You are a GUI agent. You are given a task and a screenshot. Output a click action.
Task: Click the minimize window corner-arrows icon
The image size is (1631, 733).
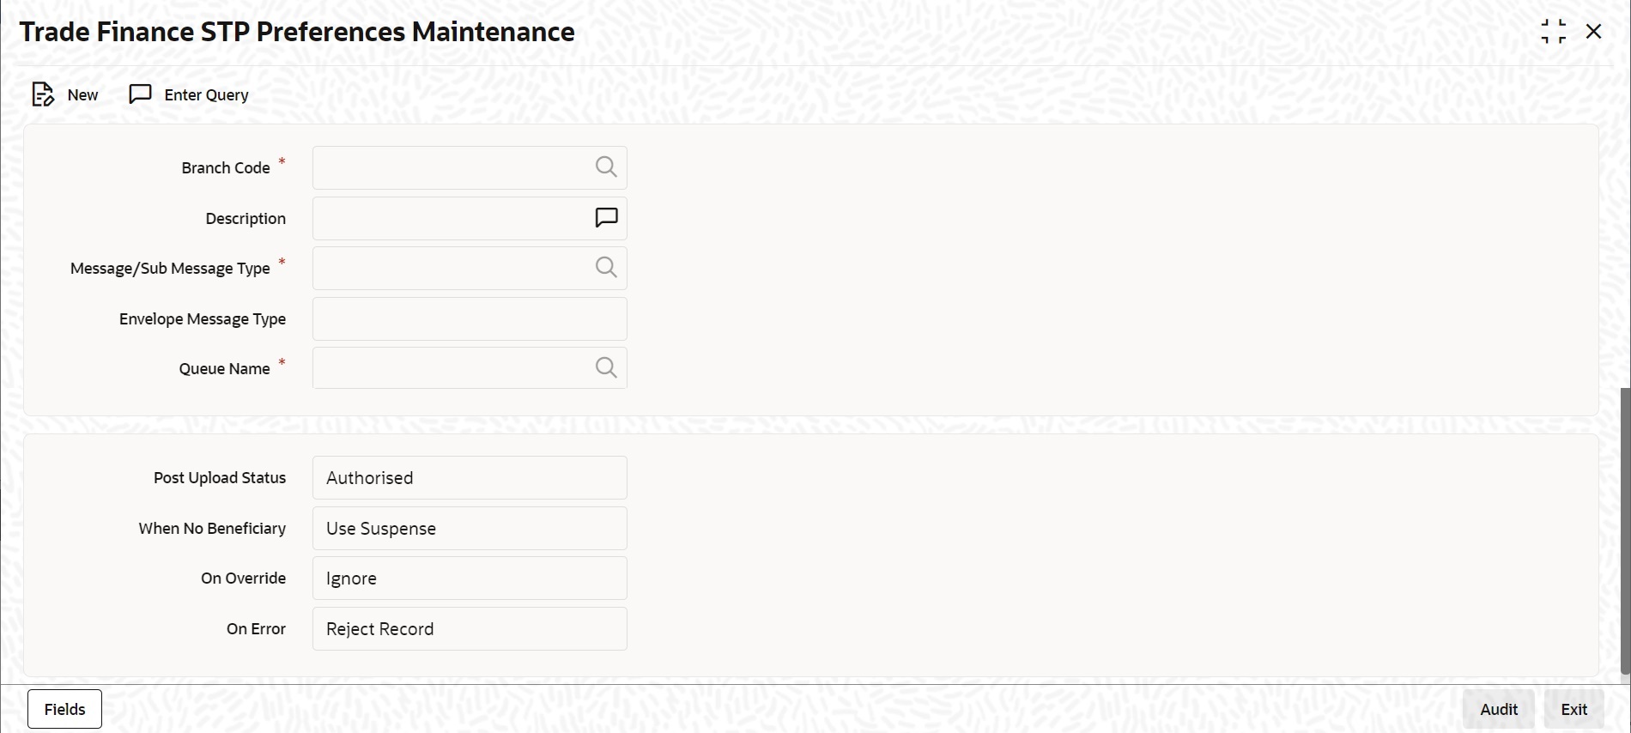point(1553,32)
